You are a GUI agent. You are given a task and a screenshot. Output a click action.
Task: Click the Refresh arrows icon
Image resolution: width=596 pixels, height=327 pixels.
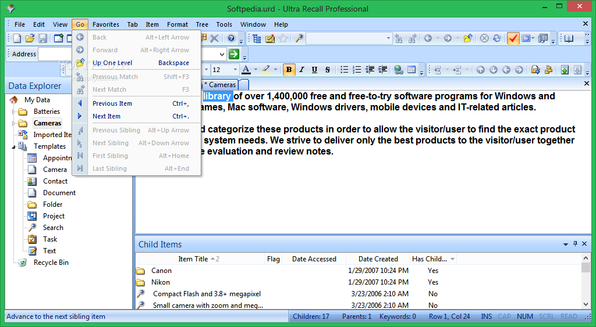pyautogui.click(x=497, y=38)
